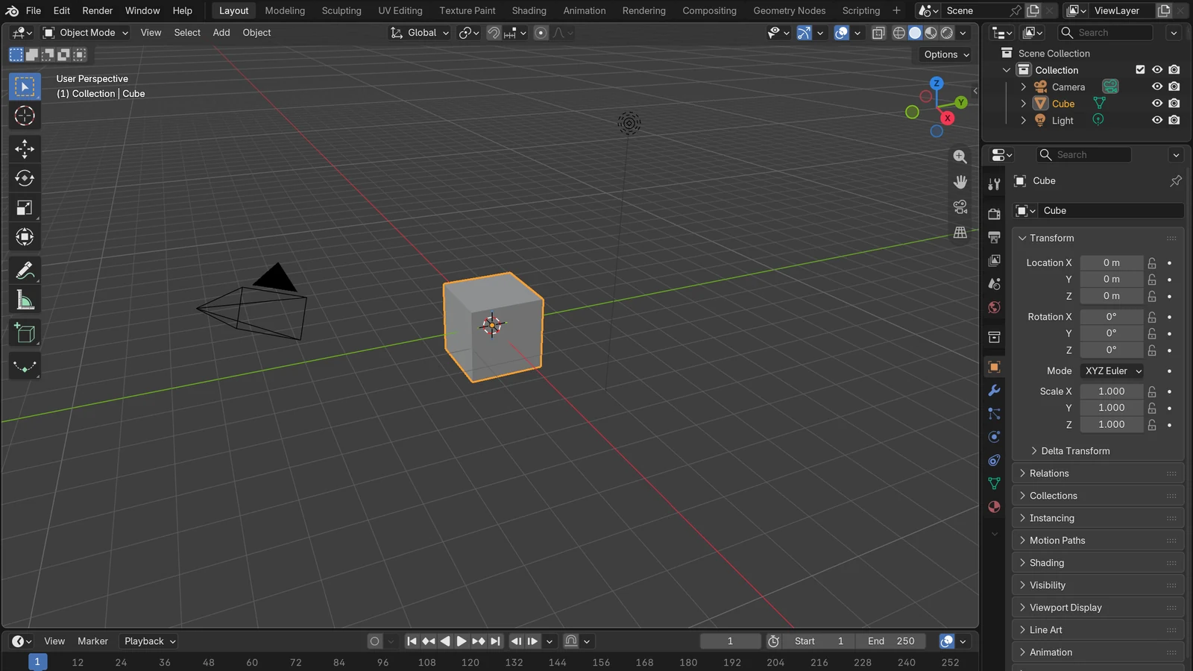Hide the Camera in viewport

1157,86
